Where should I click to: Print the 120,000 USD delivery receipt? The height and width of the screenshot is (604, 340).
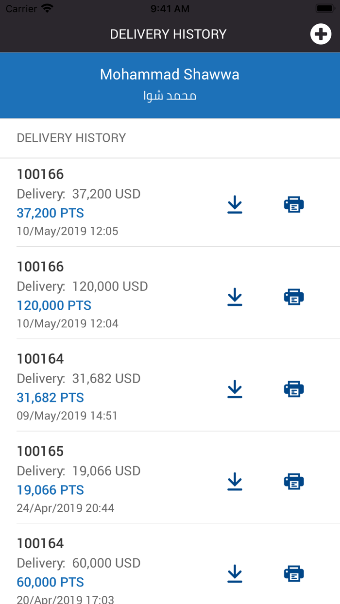[x=294, y=297]
